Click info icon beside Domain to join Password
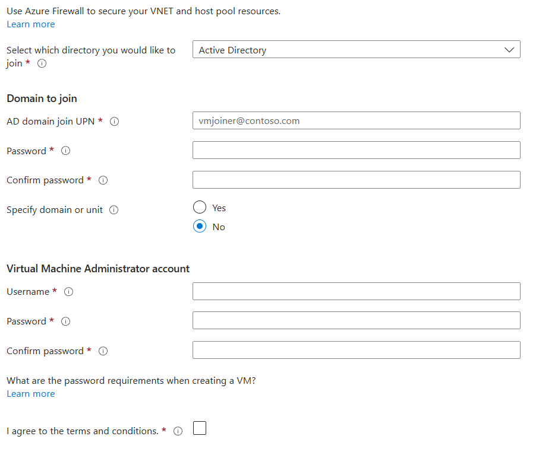Image resolution: width=539 pixels, height=452 pixels. [x=66, y=151]
